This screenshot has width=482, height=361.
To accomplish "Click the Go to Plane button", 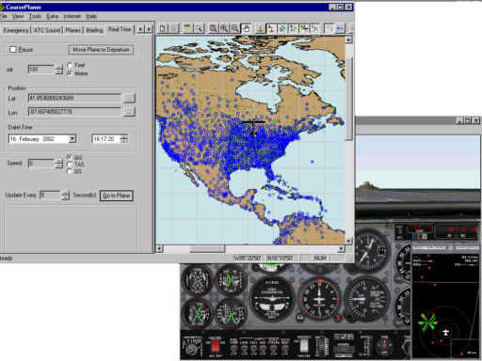I will (x=117, y=196).
